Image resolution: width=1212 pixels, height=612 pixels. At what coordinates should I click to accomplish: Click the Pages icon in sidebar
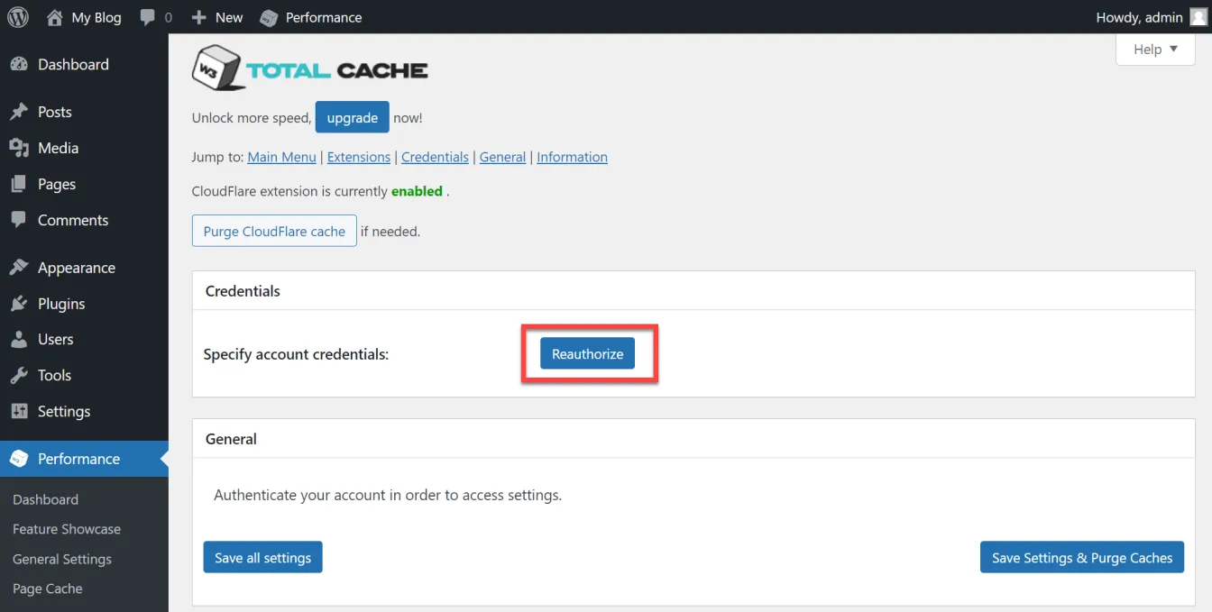coord(19,184)
